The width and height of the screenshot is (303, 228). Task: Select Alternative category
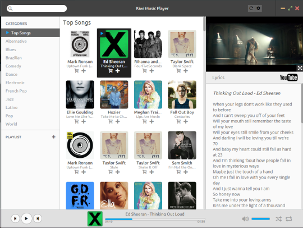tap(30, 41)
